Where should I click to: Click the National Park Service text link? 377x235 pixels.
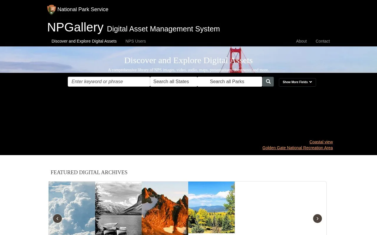83,9
